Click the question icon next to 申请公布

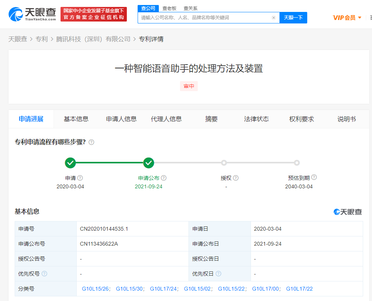(164, 178)
